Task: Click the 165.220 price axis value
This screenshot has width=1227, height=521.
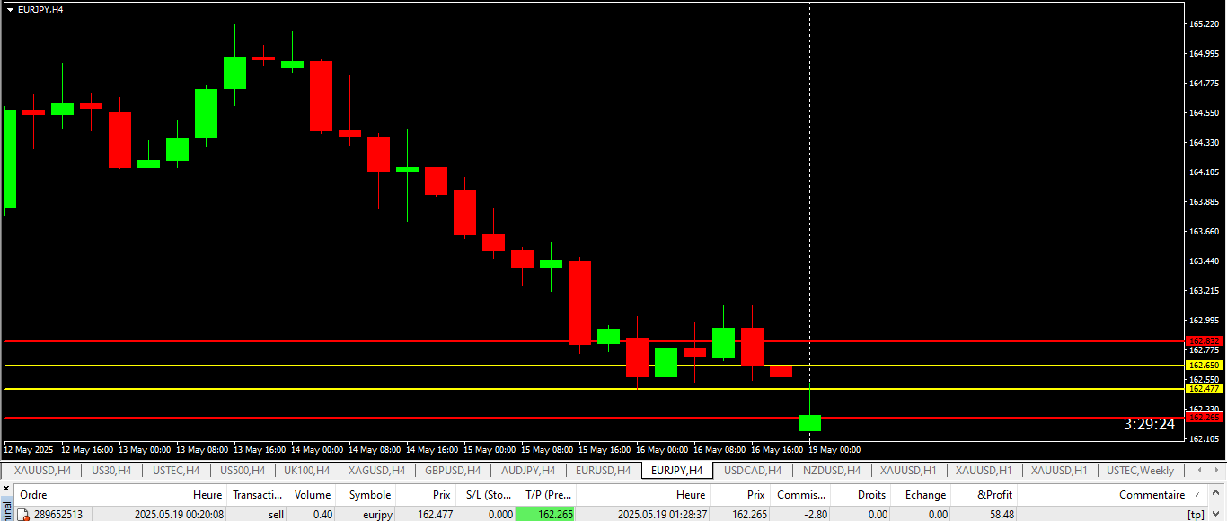Action: (1204, 24)
